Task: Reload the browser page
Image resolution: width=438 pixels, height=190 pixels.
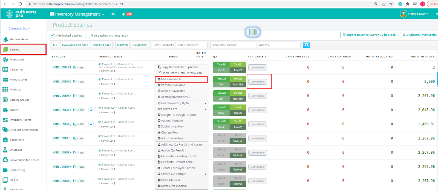Action: (20, 4)
